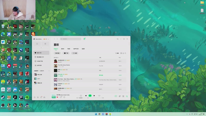Click the 播放 play-all button
The height and width of the screenshot is (116, 206).
click(57, 53)
